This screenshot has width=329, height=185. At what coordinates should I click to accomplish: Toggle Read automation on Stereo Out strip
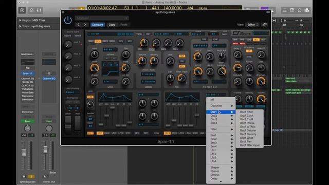[x=49, y=121]
